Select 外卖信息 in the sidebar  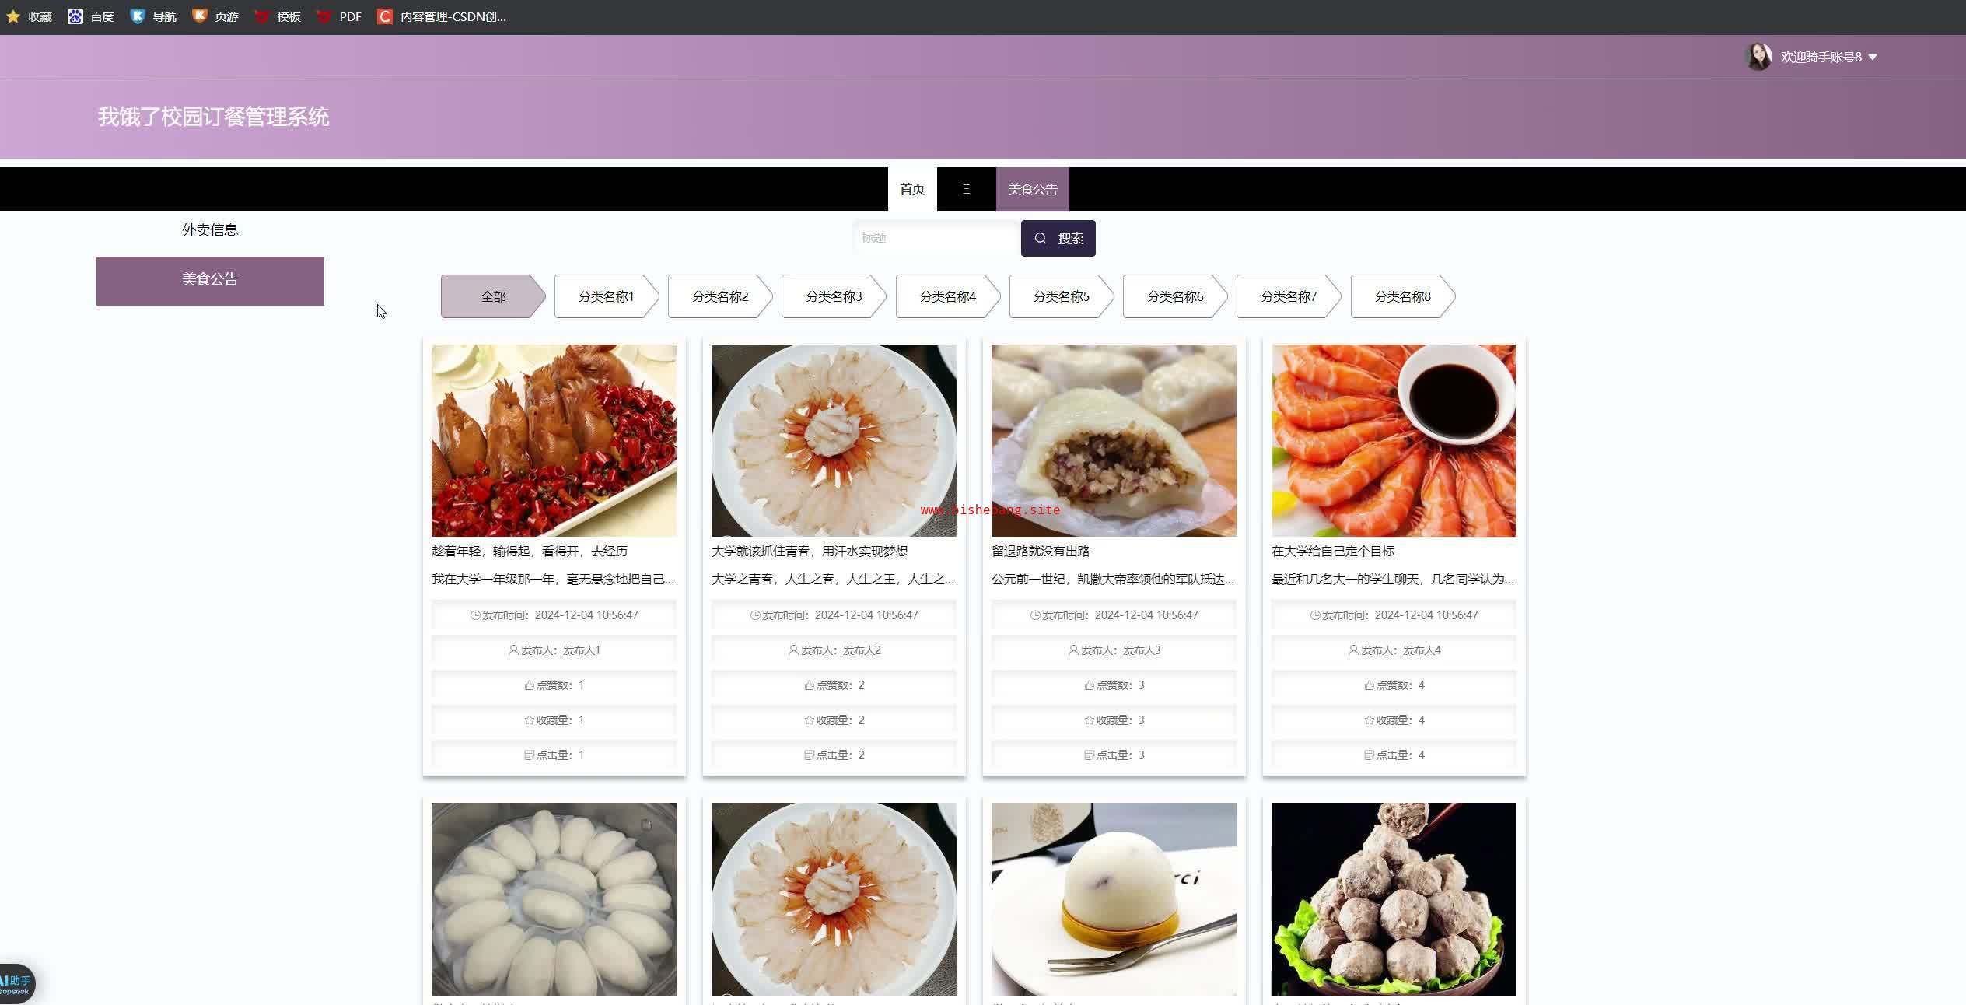[x=210, y=229]
